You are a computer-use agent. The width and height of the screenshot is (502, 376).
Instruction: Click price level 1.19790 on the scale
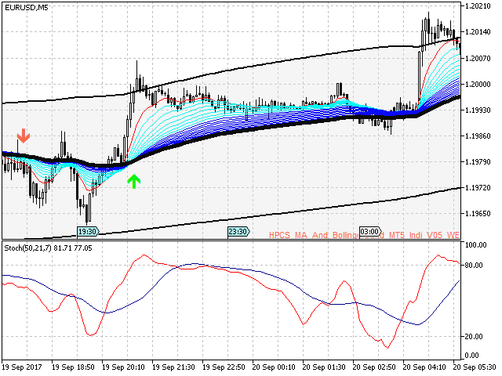coord(478,162)
